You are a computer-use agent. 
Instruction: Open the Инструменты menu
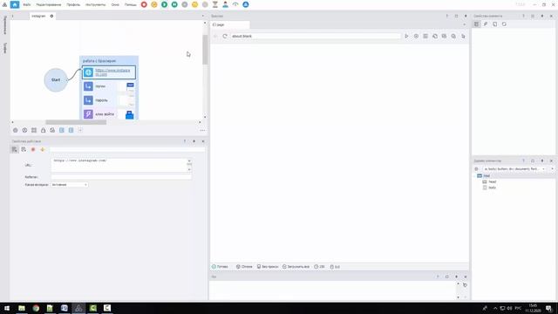[95, 4]
